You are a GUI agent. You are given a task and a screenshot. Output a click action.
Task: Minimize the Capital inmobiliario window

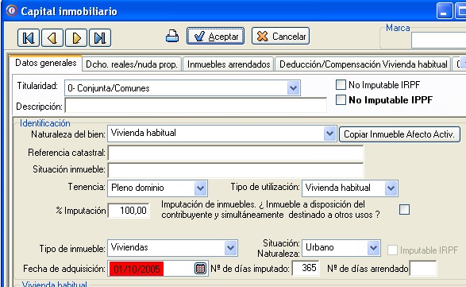coord(445,10)
